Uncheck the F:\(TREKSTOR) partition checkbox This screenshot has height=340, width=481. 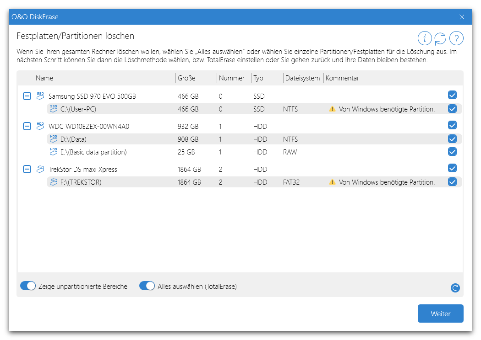point(452,182)
